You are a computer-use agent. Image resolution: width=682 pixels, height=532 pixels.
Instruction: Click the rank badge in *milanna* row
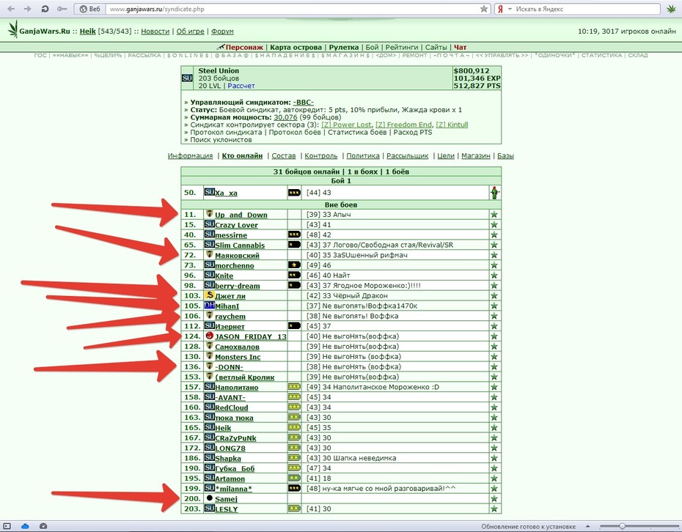[295, 488]
